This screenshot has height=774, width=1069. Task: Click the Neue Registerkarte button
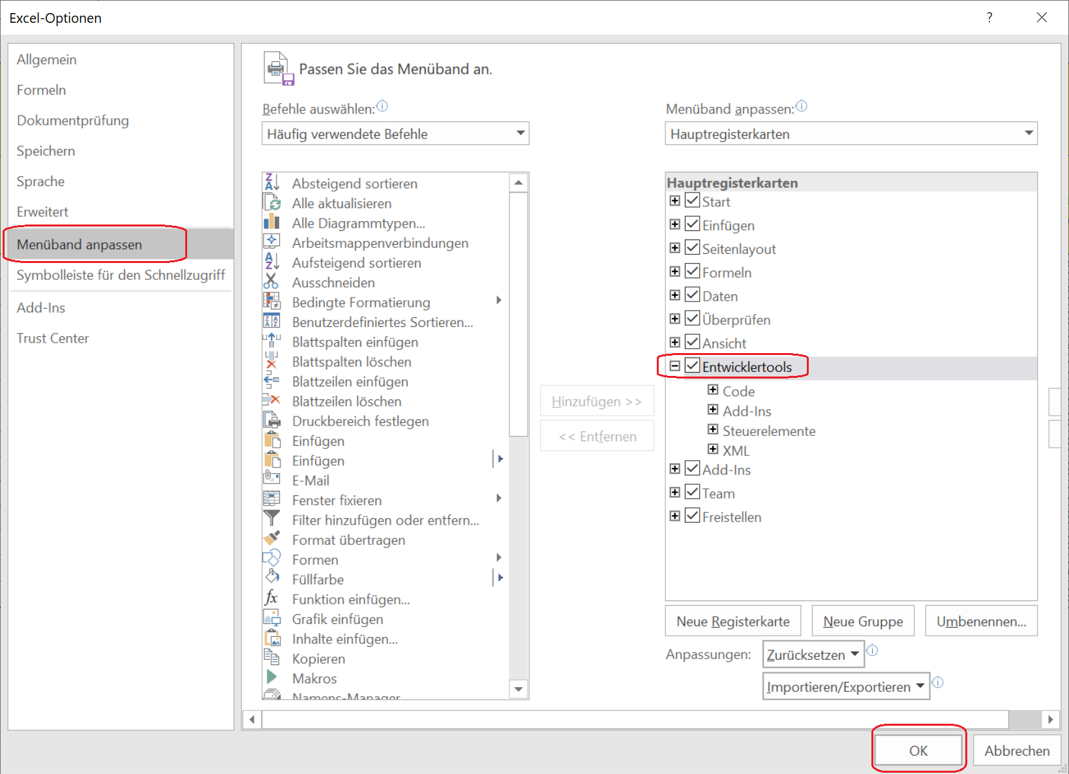click(732, 620)
